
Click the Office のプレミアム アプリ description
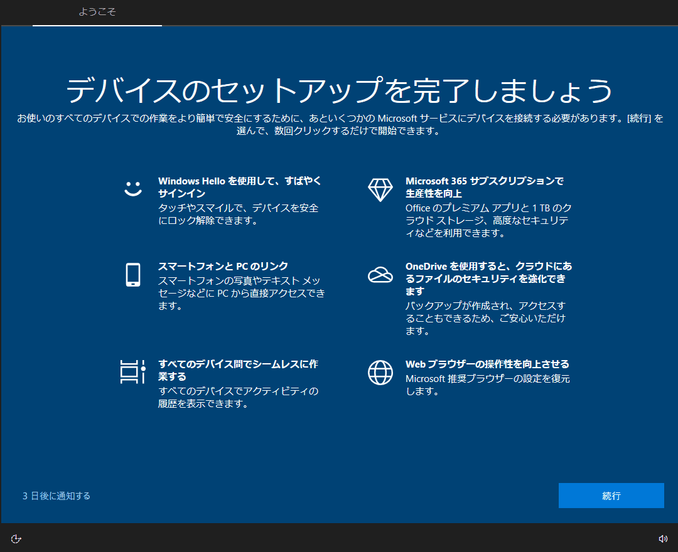488,221
